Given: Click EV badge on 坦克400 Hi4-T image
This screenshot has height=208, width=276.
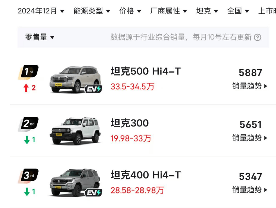Looking at the screenshot, I should [93, 192].
